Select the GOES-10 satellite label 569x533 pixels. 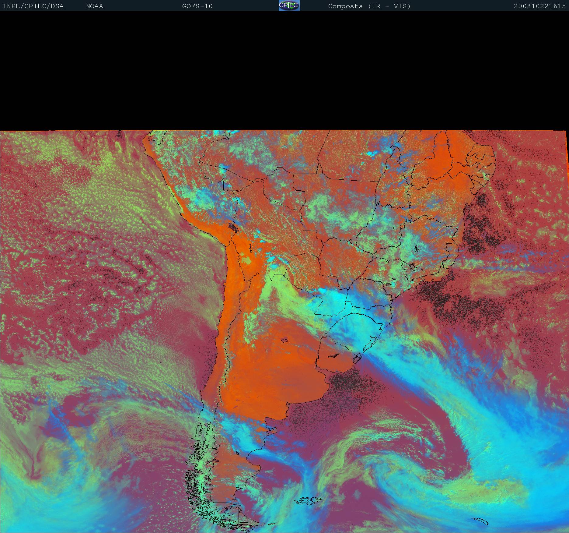coord(197,6)
